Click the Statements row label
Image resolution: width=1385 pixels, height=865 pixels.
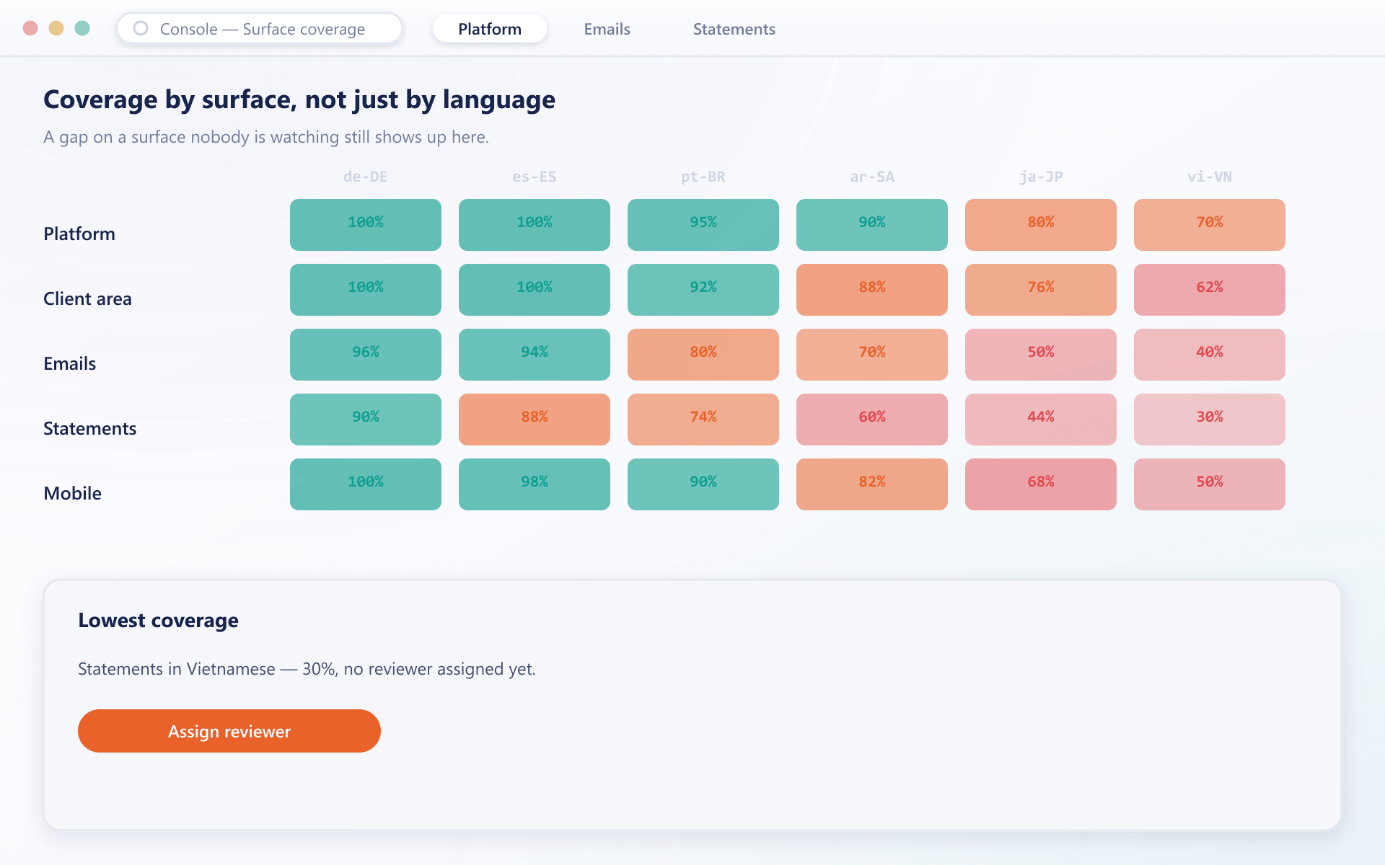coord(89,428)
